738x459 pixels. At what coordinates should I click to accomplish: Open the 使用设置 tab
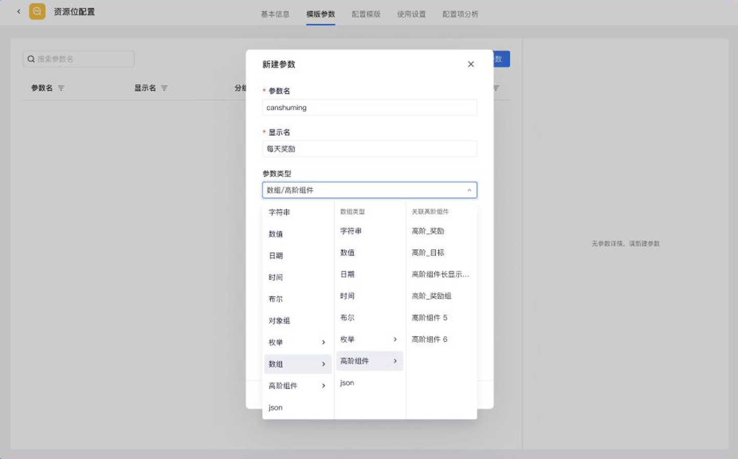tap(412, 14)
